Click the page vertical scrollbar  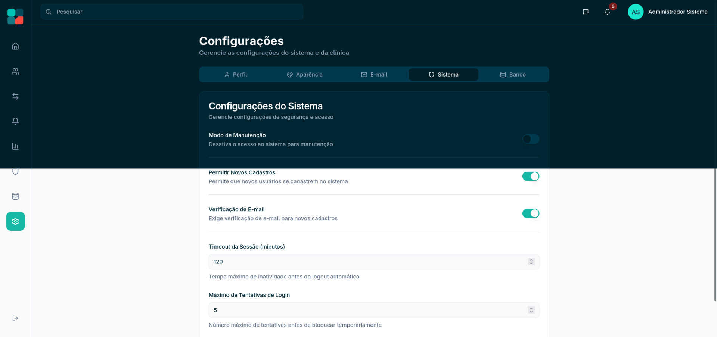click(x=715, y=234)
